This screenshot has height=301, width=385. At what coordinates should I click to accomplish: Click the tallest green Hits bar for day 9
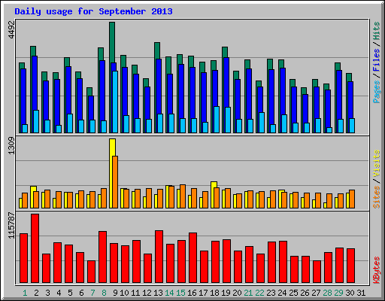112,42
